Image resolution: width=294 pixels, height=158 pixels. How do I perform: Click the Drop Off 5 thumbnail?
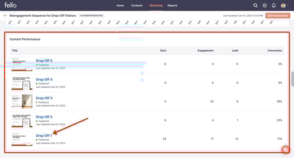tap(22, 64)
